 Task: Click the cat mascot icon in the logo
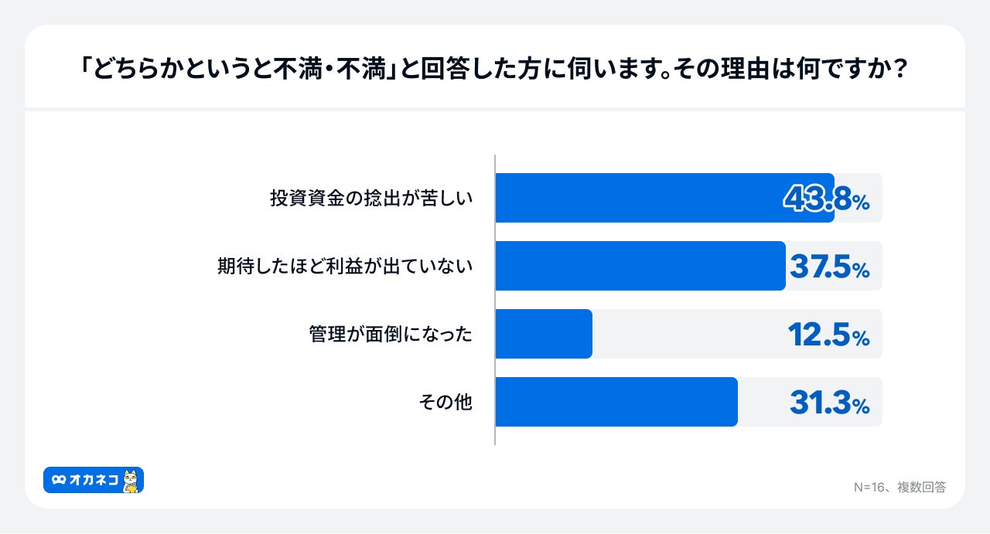point(131,481)
